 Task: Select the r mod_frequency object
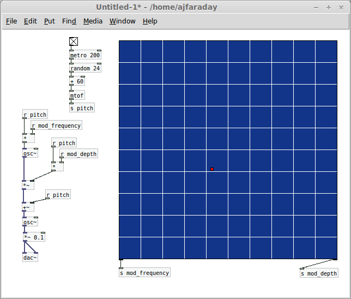click(57, 125)
